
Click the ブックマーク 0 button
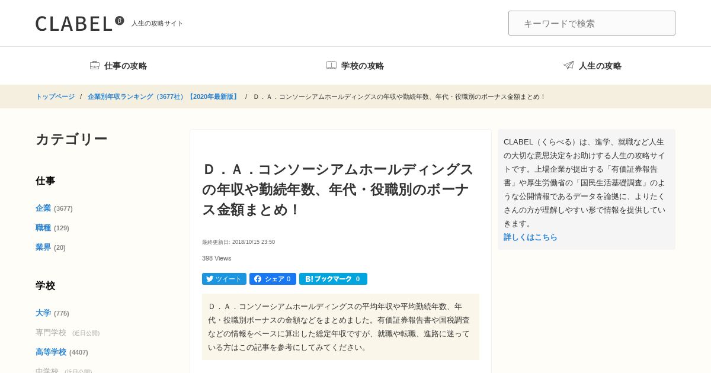(333, 279)
